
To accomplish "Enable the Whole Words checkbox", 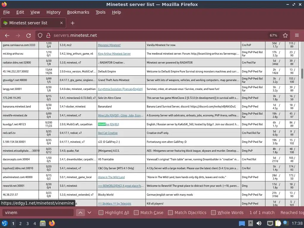I will 213,213.
